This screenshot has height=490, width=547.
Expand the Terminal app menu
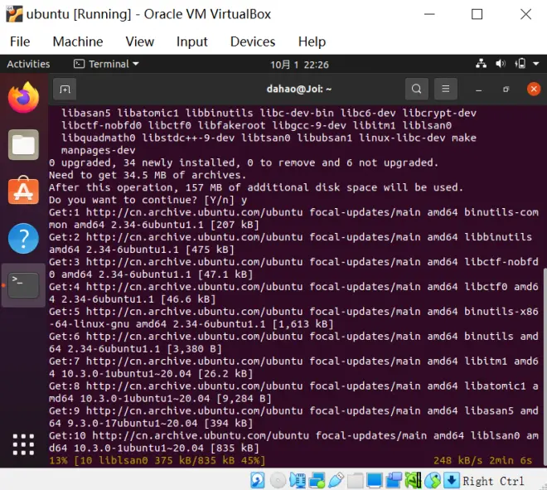click(106, 64)
